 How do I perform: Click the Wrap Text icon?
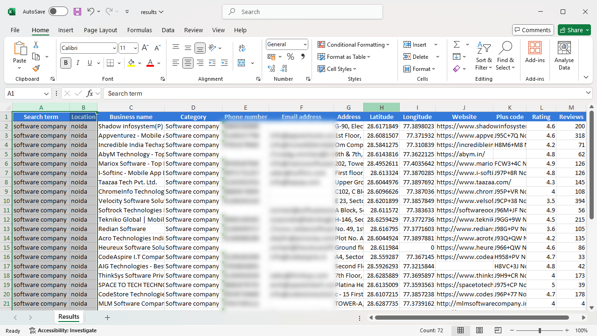[242, 48]
